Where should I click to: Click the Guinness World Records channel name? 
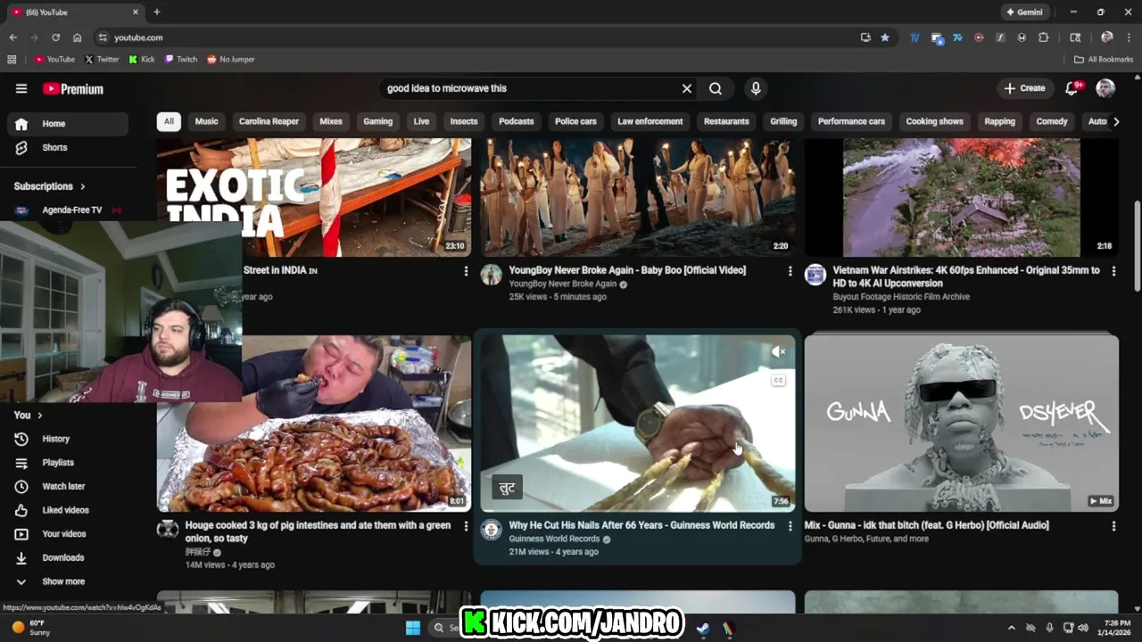(554, 539)
